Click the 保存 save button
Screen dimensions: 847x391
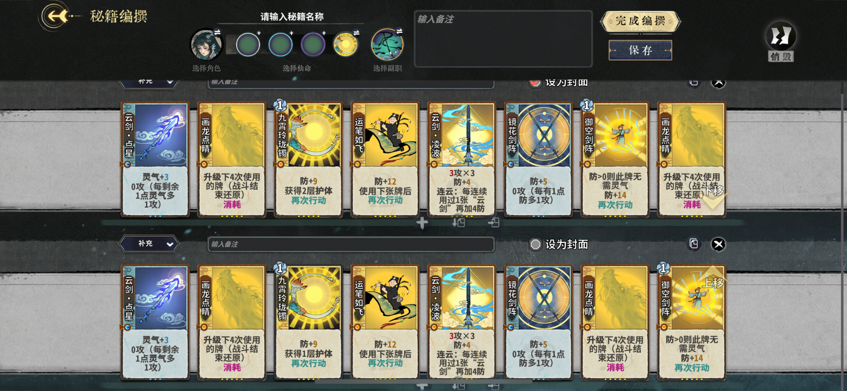[x=640, y=50]
